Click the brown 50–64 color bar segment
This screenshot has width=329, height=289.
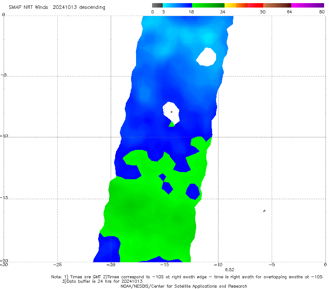tap(277, 5)
